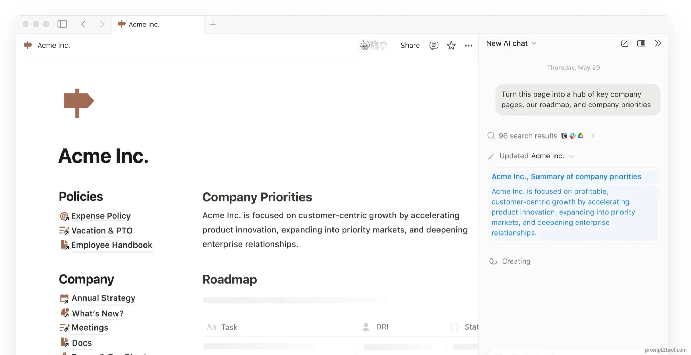This screenshot has height=355, width=691.
Task: Click the Expense Policy target icon
Action: pyautogui.click(x=64, y=216)
